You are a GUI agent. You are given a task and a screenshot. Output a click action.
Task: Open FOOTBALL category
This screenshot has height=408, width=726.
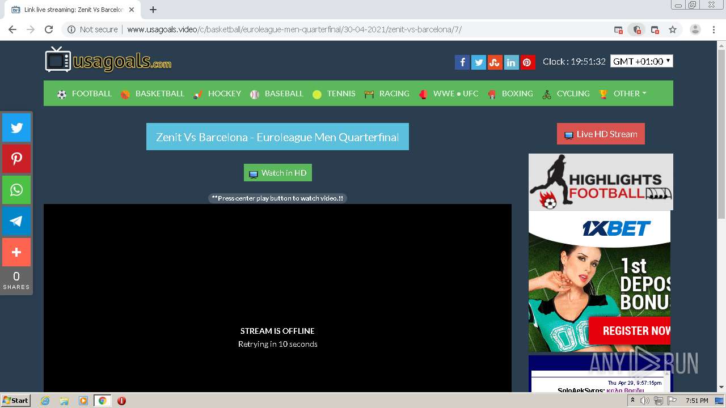pyautogui.click(x=85, y=93)
